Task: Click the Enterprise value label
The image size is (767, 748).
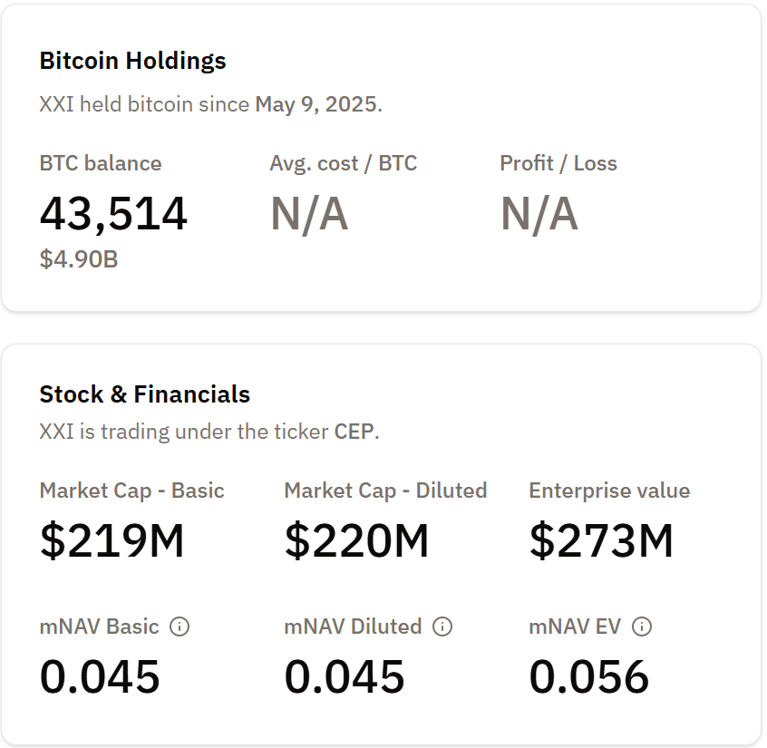Action: pyautogui.click(x=609, y=491)
